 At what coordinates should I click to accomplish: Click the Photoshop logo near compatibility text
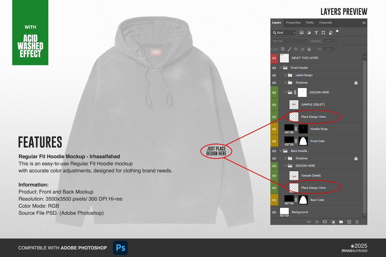click(120, 248)
